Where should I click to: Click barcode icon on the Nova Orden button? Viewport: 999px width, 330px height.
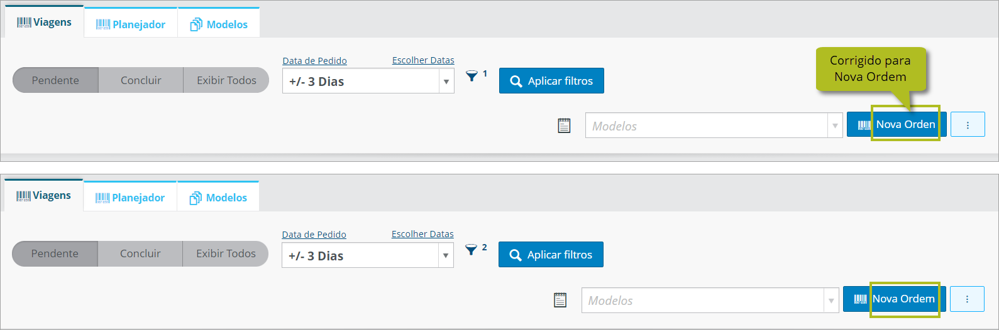pos(864,125)
